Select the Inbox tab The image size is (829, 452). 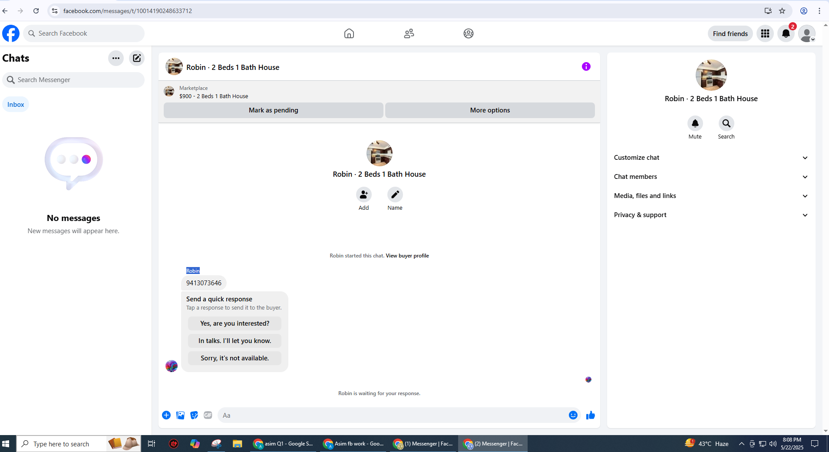16,105
